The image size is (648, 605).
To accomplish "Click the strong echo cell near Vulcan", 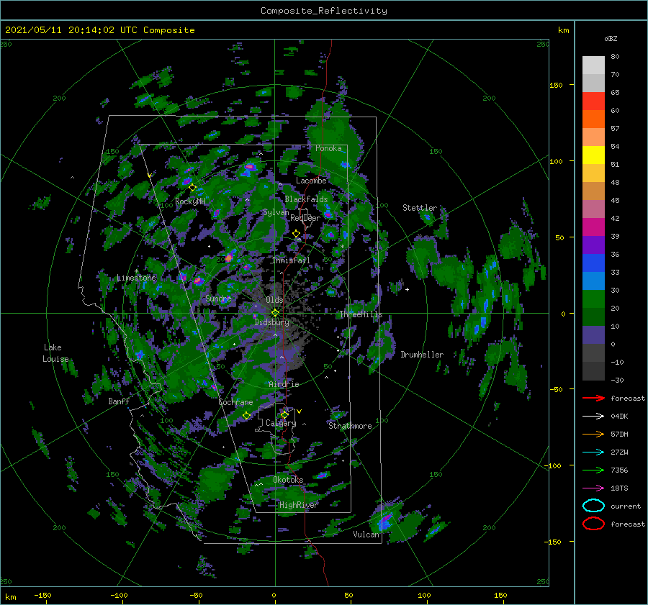I will (385, 521).
